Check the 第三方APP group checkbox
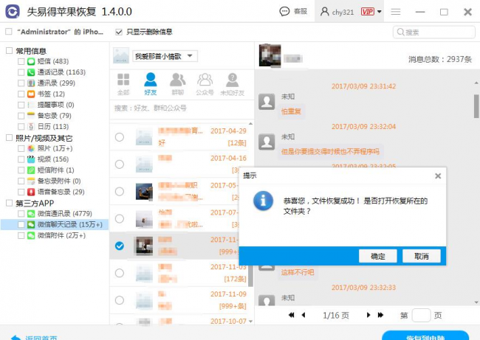This screenshot has height=340, width=480. [x=9, y=203]
